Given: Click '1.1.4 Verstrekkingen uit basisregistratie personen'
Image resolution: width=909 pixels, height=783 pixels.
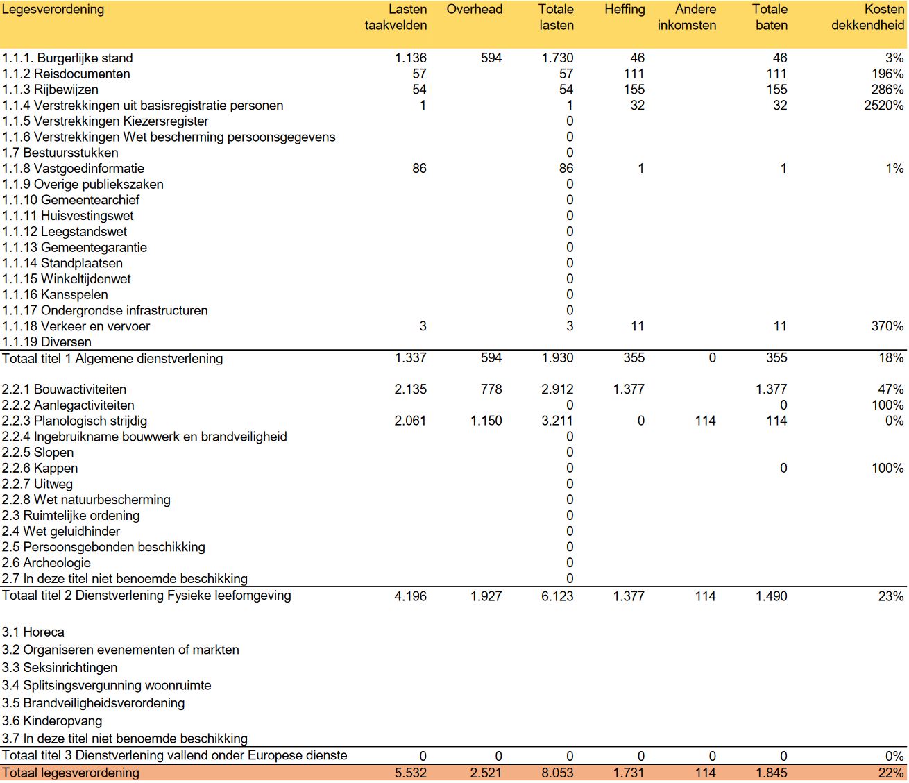Looking at the screenshot, I should (142, 106).
